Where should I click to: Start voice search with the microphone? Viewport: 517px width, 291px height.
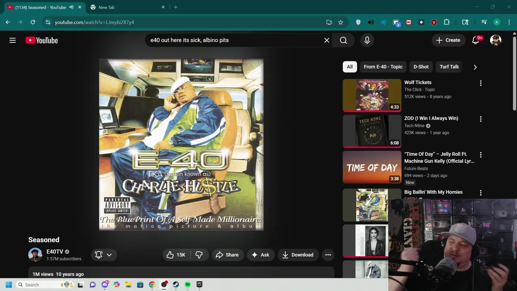pyautogui.click(x=367, y=40)
